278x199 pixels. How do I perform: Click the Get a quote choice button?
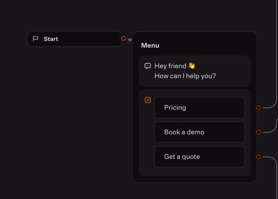200,157
